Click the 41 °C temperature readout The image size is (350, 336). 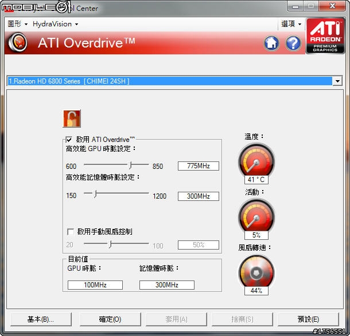[x=256, y=180]
